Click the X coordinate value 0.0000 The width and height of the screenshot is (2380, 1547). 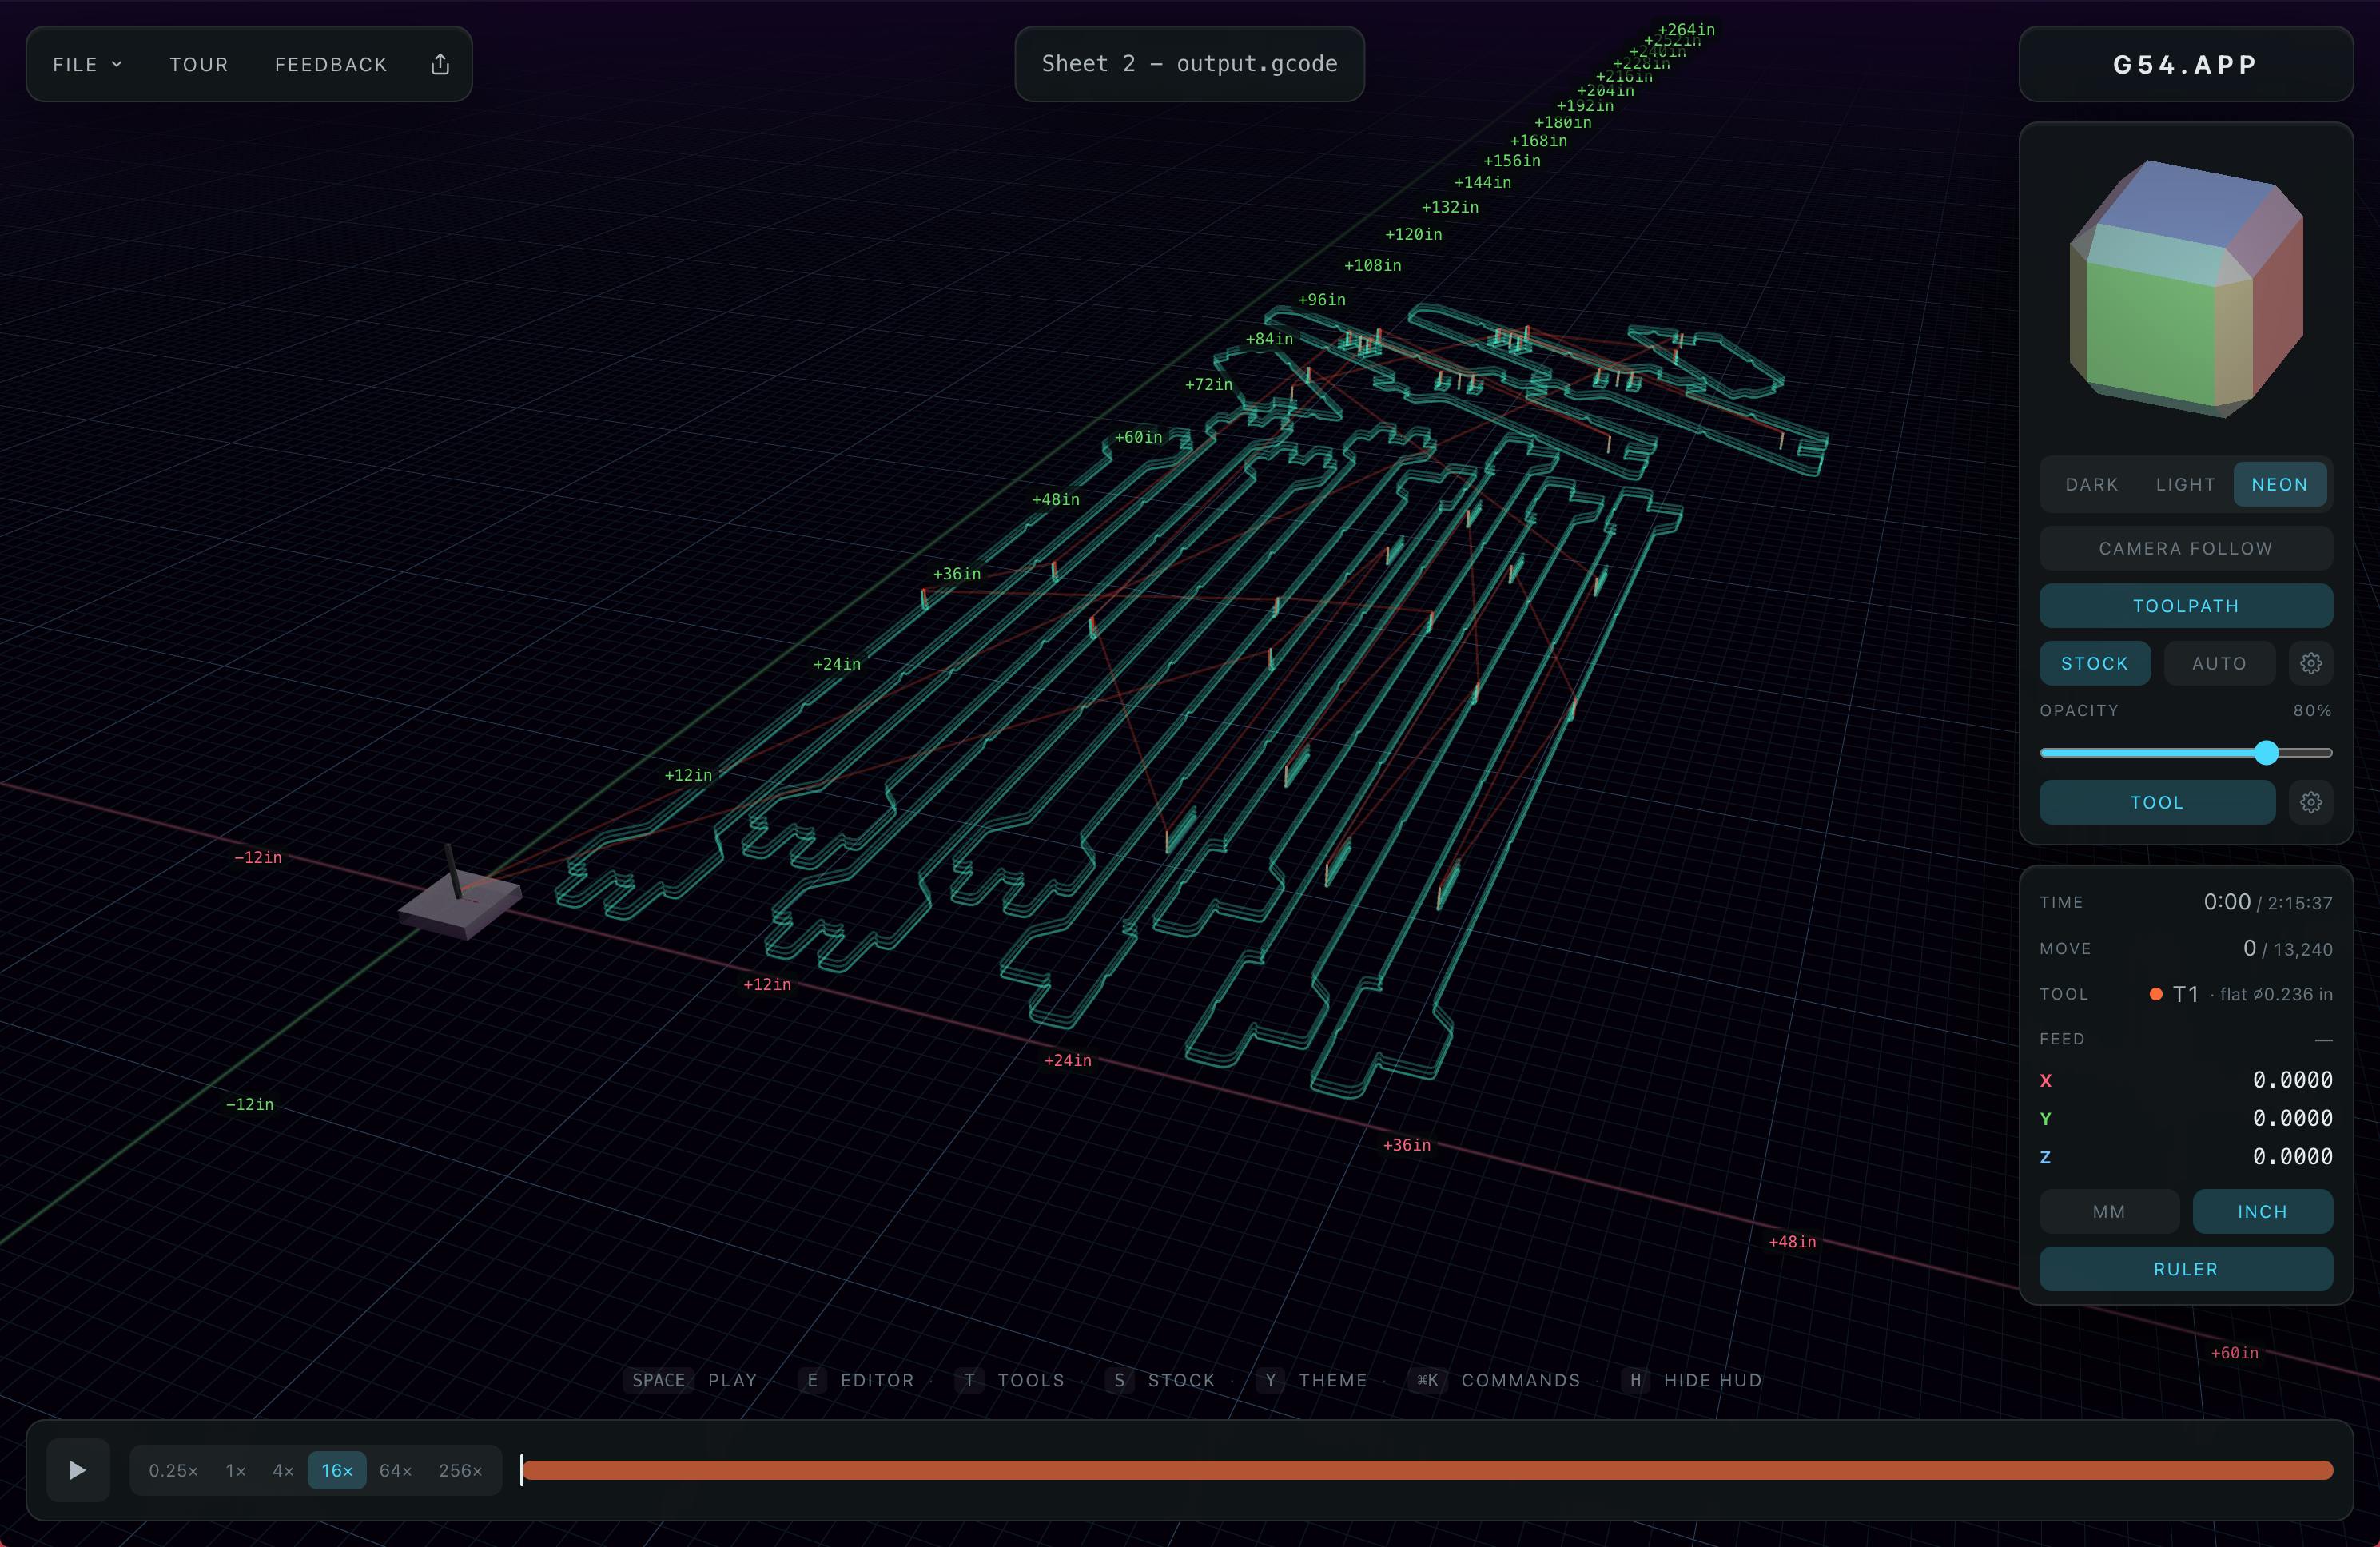coord(2292,1080)
